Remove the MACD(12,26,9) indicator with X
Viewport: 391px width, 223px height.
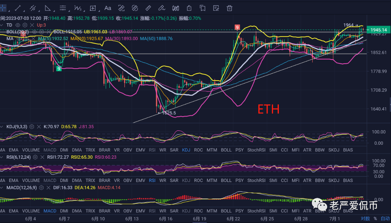pos(48,188)
